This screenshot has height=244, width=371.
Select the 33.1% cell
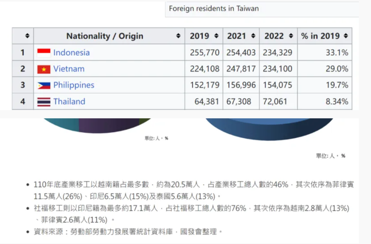(x=325, y=52)
